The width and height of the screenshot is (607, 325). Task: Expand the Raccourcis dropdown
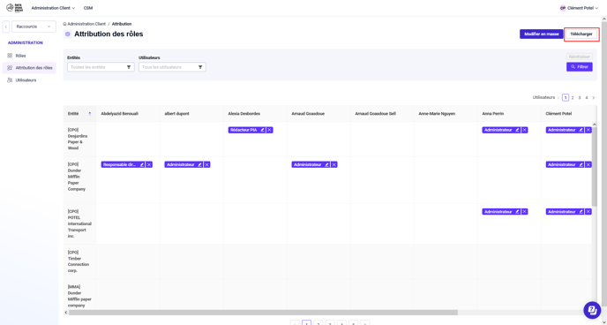[x=34, y=26]
